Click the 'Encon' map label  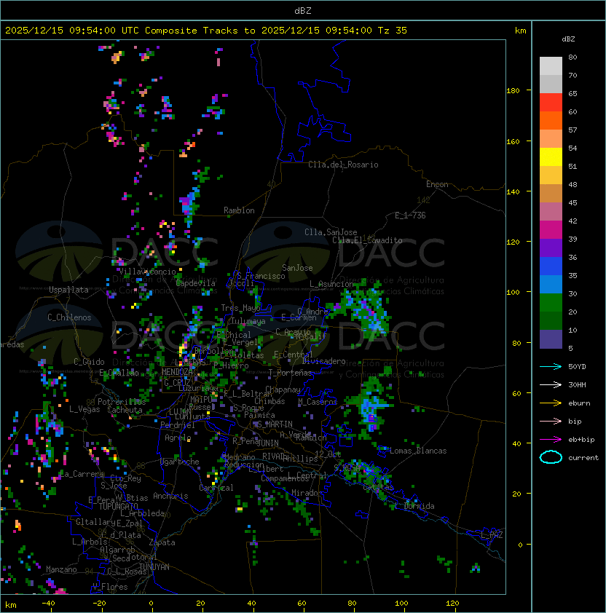(x=437, y=184)
